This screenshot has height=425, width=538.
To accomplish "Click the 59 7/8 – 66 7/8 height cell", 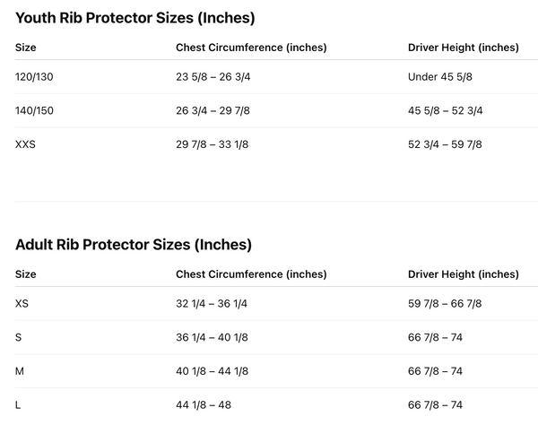I will tap(445, 304).
